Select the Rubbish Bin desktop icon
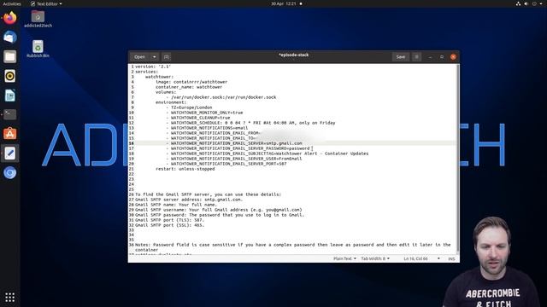The width and height of the screenshot is (547, 307). pyautogui.click(x=38, y=49)
